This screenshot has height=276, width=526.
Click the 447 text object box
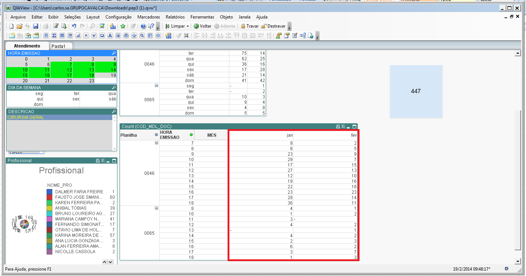[416, 91]
